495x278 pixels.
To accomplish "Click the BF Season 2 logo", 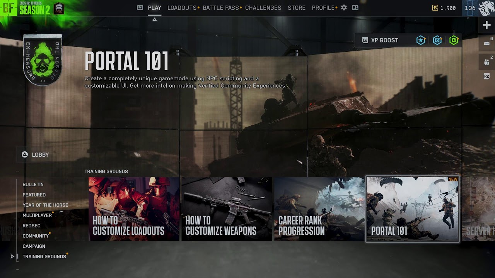I will 25,8.
